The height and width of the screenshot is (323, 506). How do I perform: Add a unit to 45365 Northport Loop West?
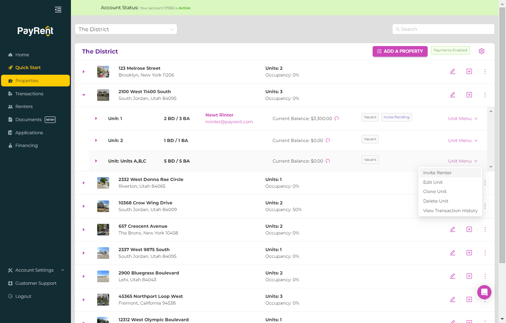point(469,300)
